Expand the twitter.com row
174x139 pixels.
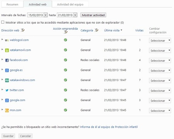point(2,90)
